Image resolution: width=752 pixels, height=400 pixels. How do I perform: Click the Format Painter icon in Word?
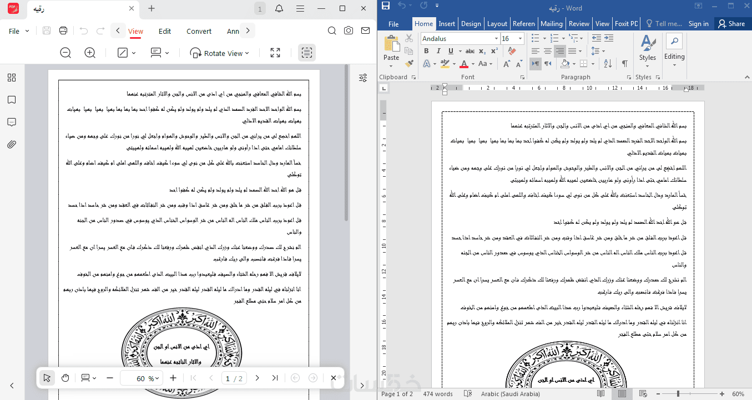tap(409, 64)
